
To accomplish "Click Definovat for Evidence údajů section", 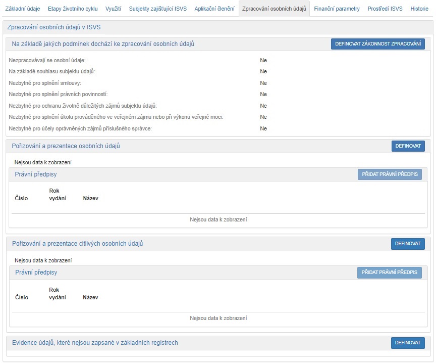I will pyautogui.click(x=408, y=343).
